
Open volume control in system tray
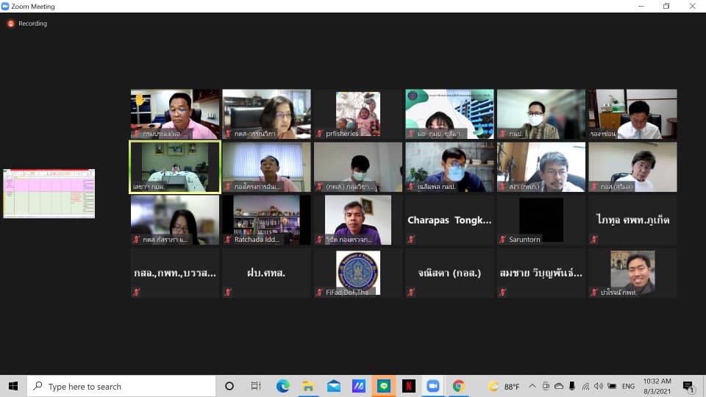[x=599, y=386]
